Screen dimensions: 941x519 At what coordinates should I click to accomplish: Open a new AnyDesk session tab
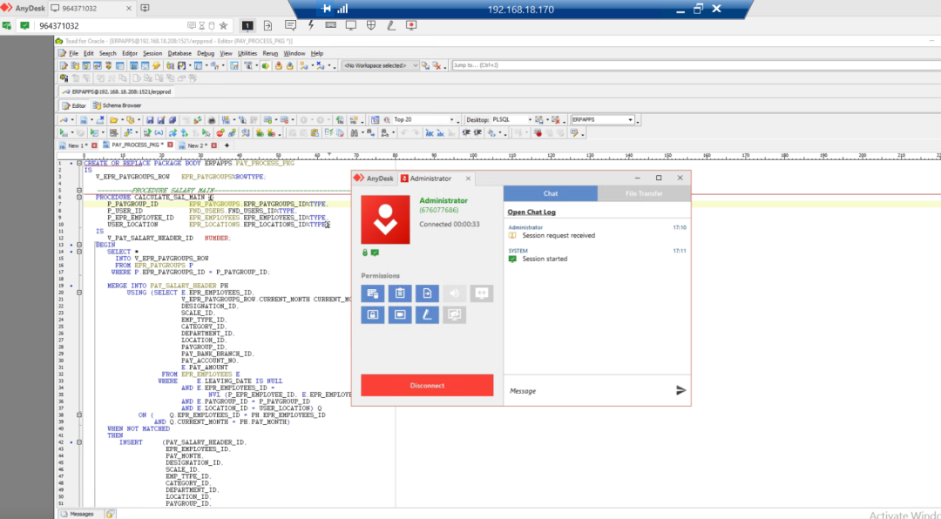tap(145, 9)
